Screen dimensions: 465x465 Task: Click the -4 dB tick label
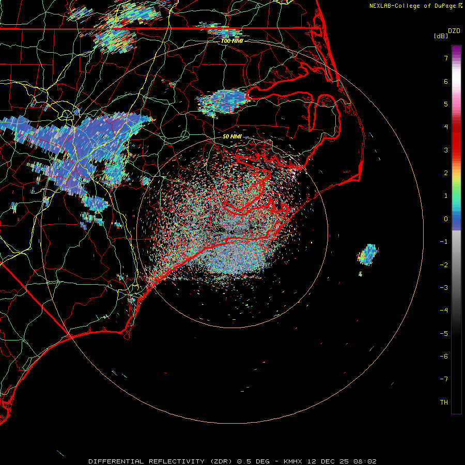[444, 311]
